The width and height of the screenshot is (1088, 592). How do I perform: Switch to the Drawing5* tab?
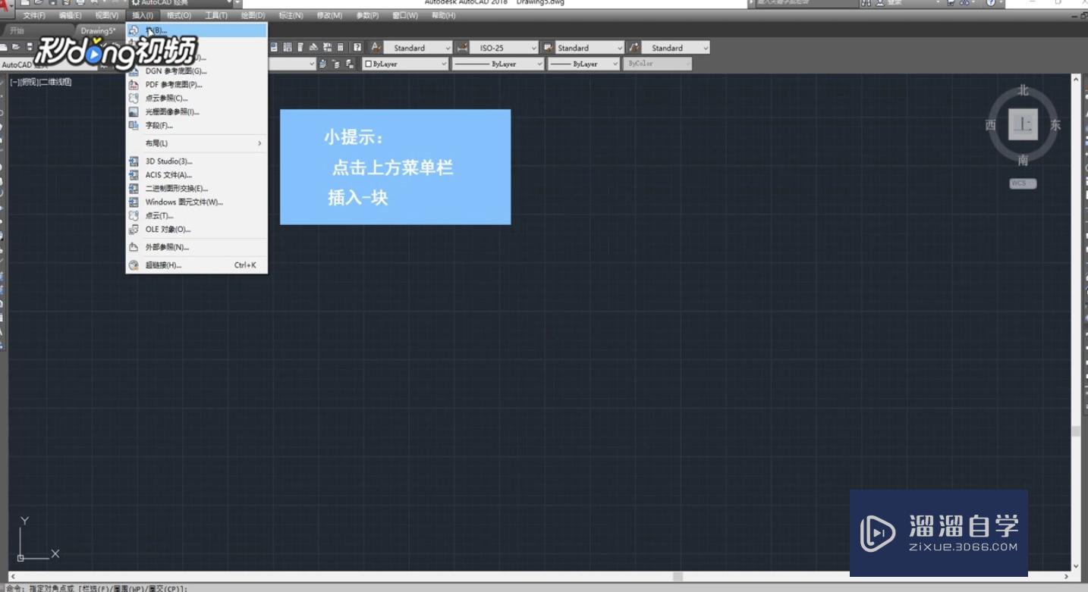[x=99, y=31]
